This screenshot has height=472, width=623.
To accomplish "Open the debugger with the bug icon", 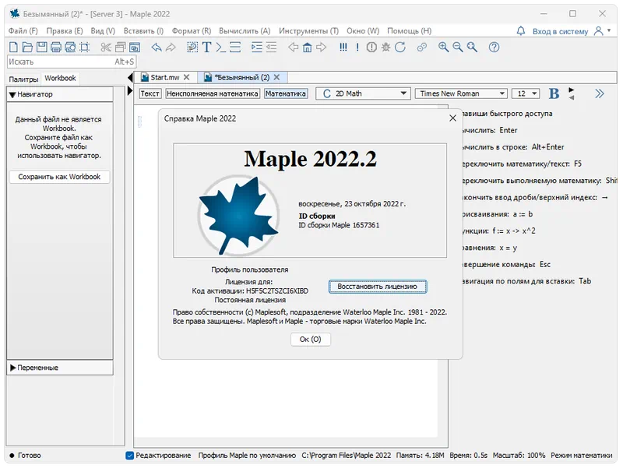I will point(385,48).
